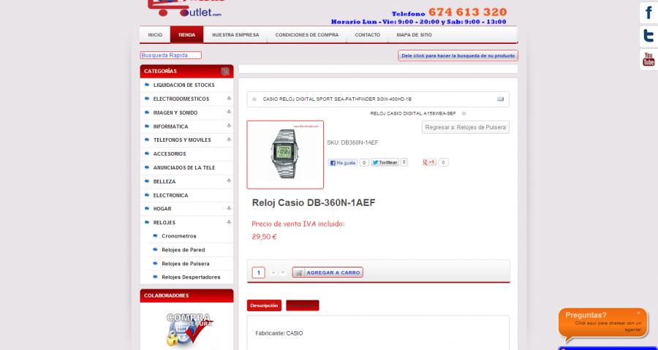
Task: Open the Relojes Despertadores subcategory
Action: [191, 277]
